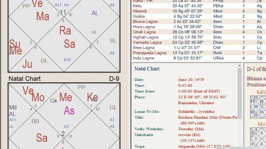Click coordinates 32 E 06' 00", 49 N 02' 00"
This screenshot has height=149, width=266.
pos(202,97)
